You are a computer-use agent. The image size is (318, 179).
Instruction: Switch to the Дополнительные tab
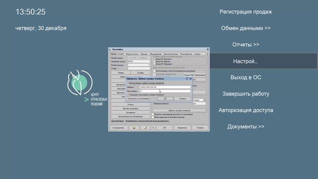pos(171,54)
